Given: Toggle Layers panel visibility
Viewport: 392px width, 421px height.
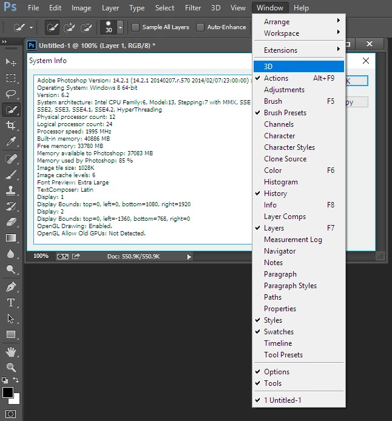Looking at the screenshot, I should coord(299,228).
